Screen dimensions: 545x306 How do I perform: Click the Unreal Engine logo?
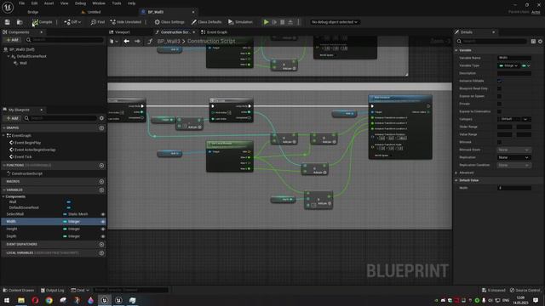click(8, 7)
